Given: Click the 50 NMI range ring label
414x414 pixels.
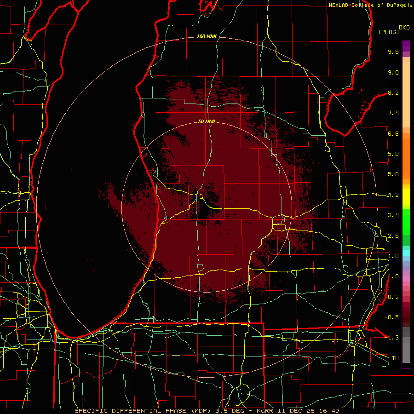Looking at the screenshot, I should pos(207,121).
